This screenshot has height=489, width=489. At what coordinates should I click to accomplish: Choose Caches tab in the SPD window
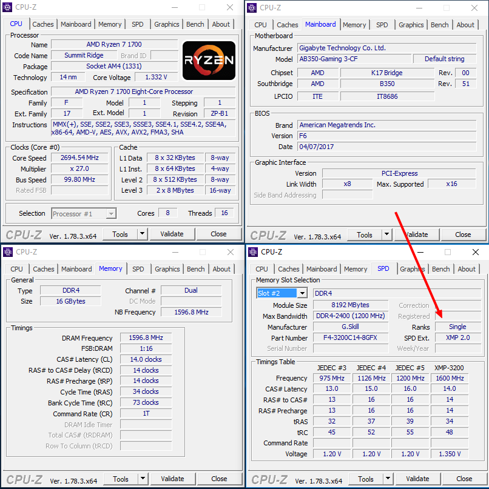point(289,269)
